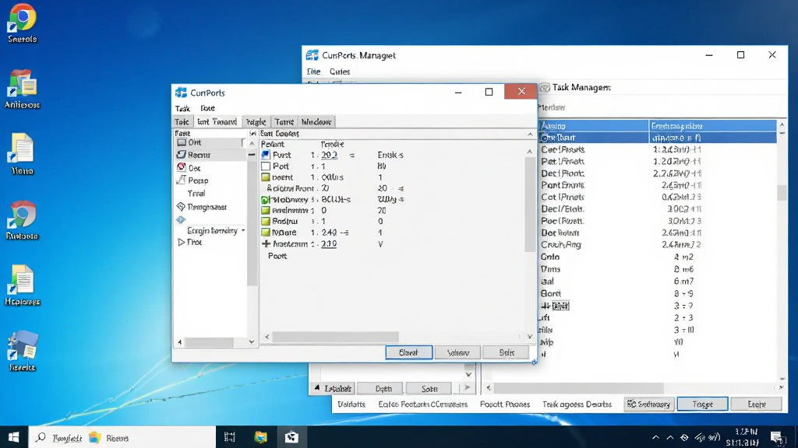Click the Task Manager title icon
This screenshot has width=798, height=448.
pos(545,87)
